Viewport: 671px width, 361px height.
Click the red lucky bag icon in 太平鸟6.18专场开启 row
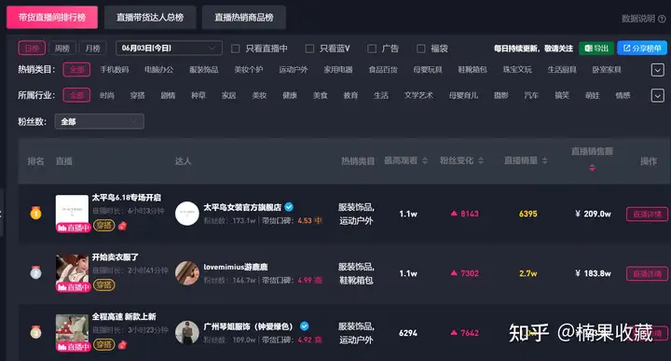(x=122, y=226)
